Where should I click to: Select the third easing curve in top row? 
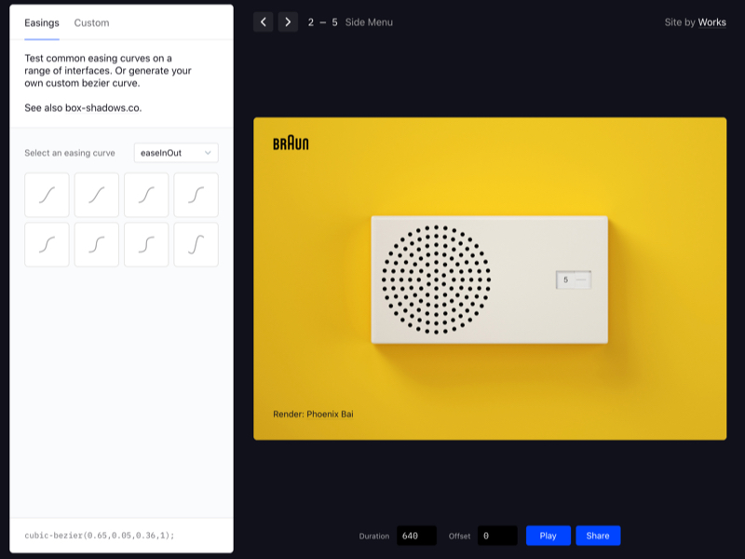coord(146,196)
